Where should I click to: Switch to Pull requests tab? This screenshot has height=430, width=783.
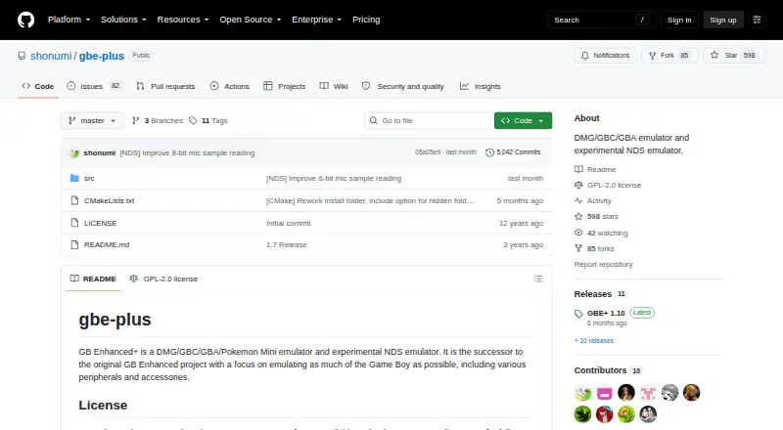(x=165, y=86)
